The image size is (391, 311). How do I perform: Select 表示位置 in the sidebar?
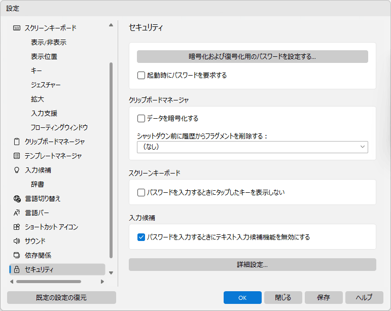click(44, 57)
